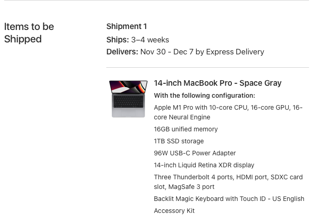Click the bold Delivers: label

coord(122,52)
